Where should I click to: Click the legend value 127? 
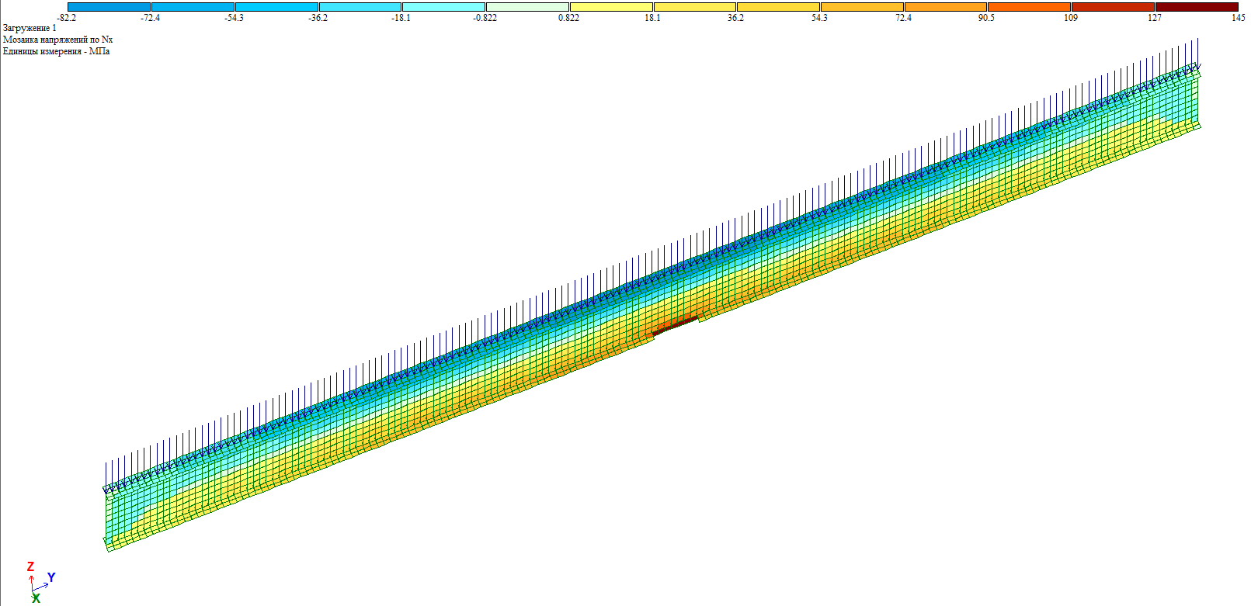coord(1155,18)
